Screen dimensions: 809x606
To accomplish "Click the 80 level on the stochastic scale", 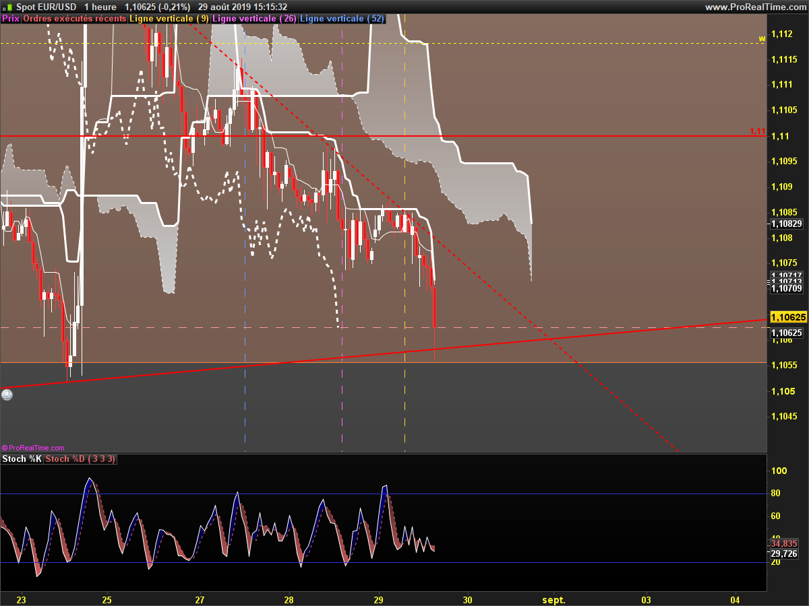I will (x=776, y=494).
